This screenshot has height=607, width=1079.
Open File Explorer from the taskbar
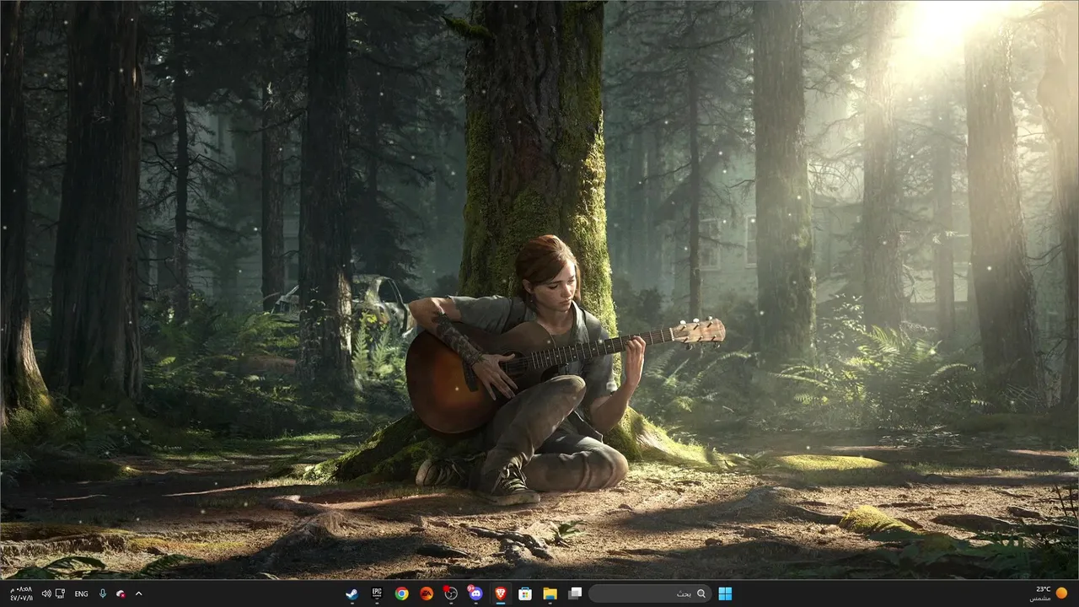550,594
